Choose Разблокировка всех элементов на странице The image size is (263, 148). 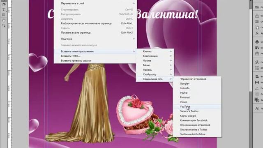pos(95,23)
